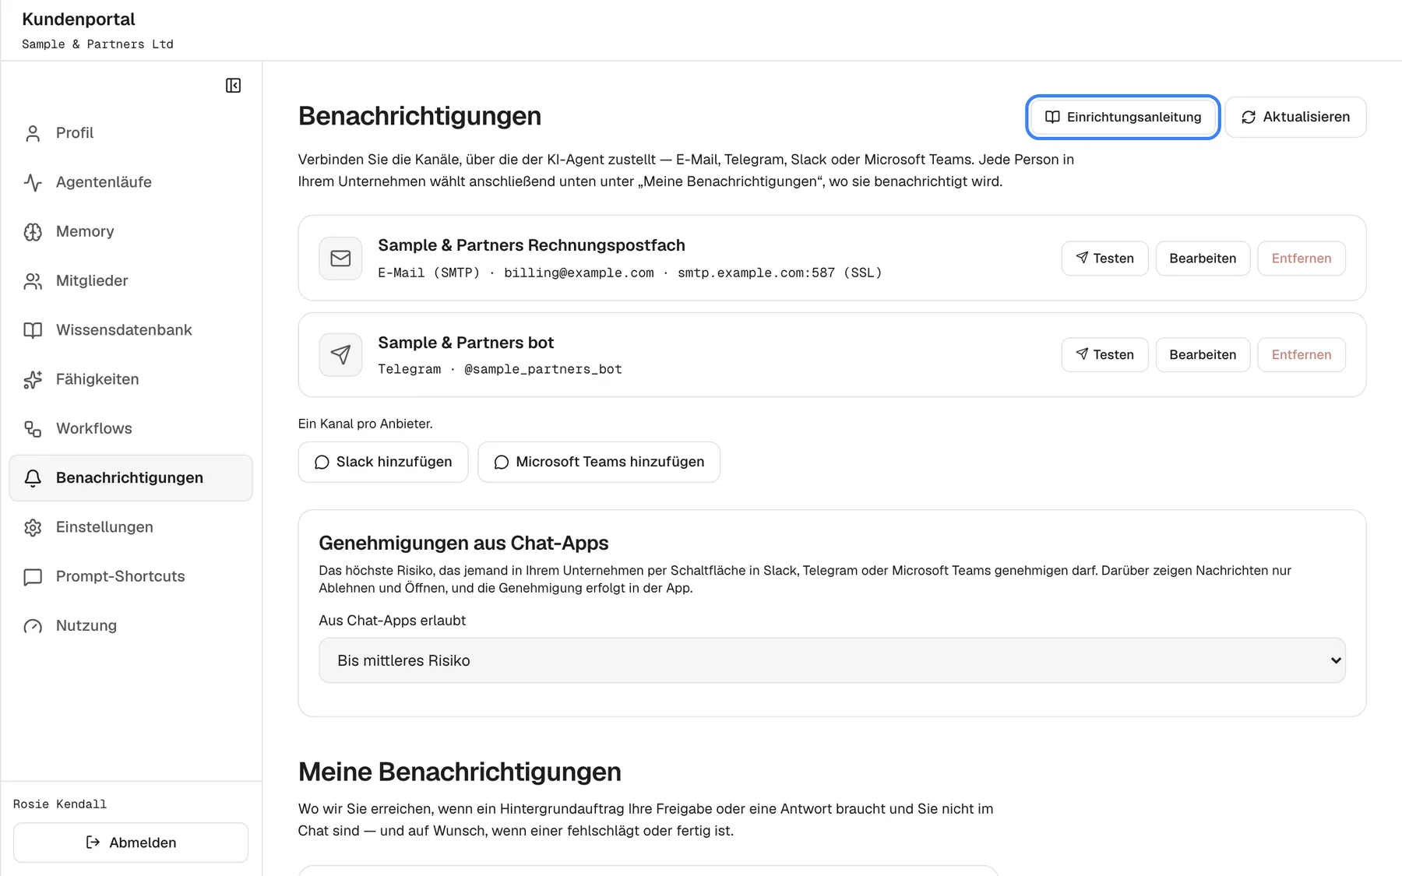Open Workflows in the sidebar
This screenshot has width=1402, height=876.
coord(131,428)
